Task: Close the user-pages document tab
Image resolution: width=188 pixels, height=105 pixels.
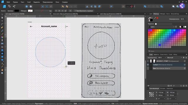Action: pyautogui.click(x=50, y=14)
